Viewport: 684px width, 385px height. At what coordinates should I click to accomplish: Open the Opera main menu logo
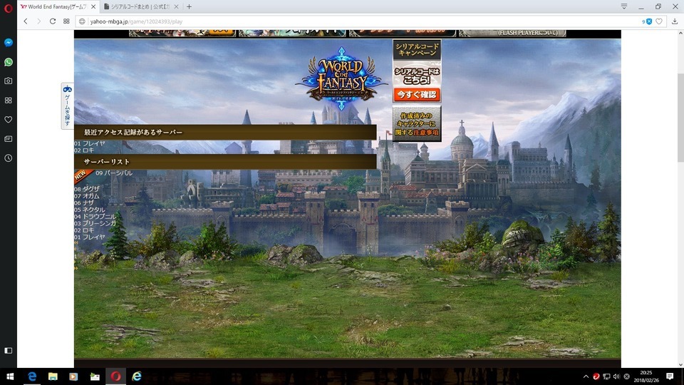pos(9,8)
